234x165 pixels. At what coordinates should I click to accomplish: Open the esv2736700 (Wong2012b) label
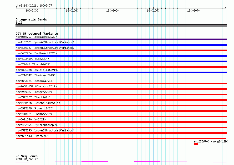[x=211, y=141]
